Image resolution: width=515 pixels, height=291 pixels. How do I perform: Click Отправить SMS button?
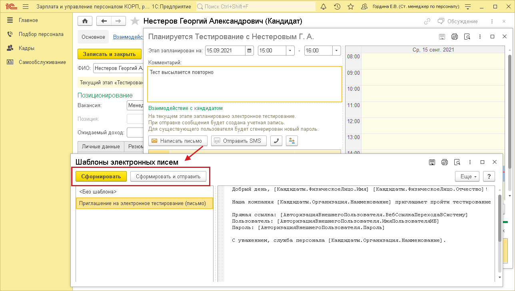coord(239,141)
